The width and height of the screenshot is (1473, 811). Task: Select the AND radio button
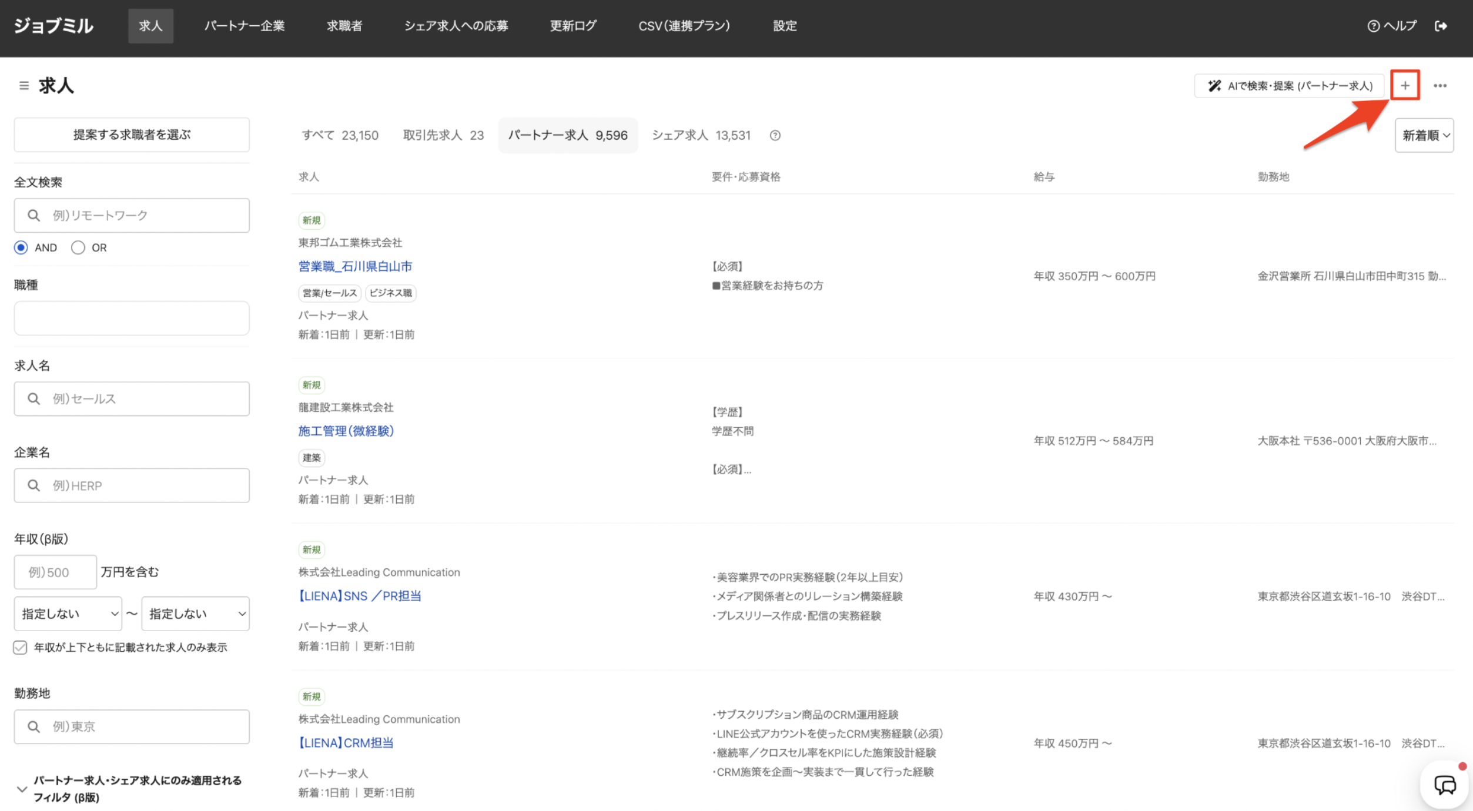click(x=21, y=247)
